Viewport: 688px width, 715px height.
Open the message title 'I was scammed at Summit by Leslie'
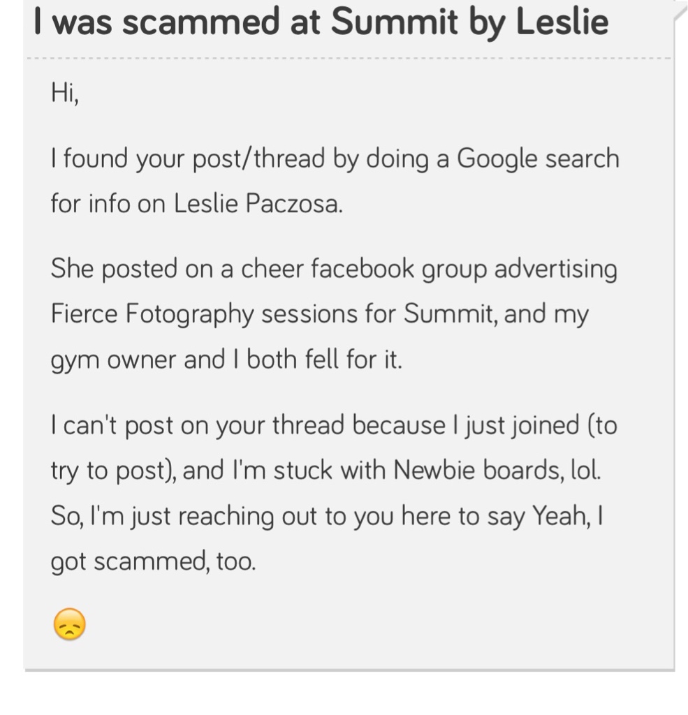321,22
